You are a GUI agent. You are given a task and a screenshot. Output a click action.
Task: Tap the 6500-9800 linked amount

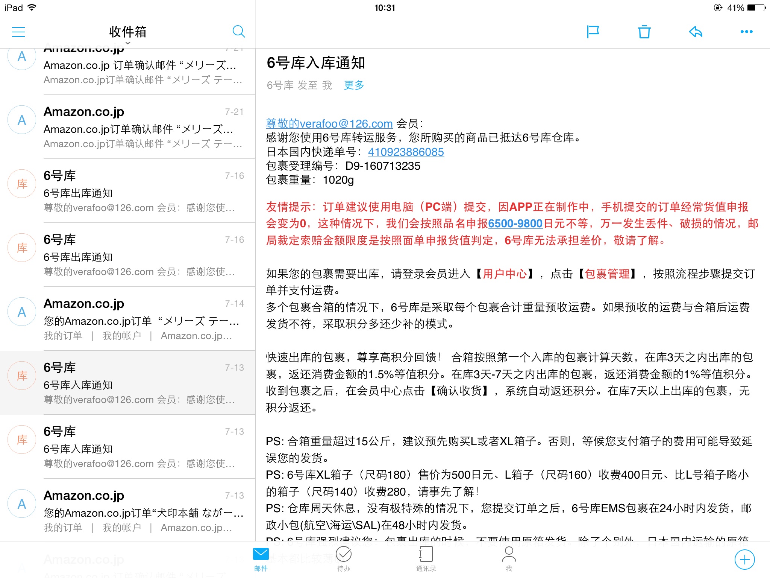coord(515,224)
